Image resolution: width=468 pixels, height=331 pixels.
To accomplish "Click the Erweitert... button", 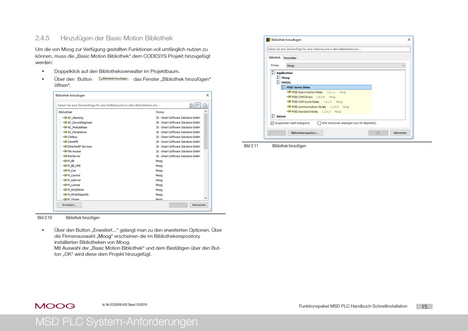I will [69, 205].
